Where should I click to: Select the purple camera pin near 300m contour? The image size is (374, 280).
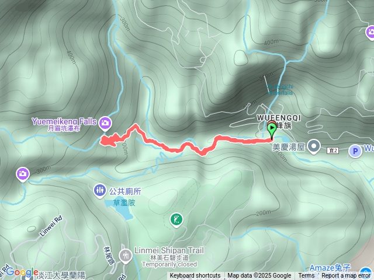(x=23, y=174)
